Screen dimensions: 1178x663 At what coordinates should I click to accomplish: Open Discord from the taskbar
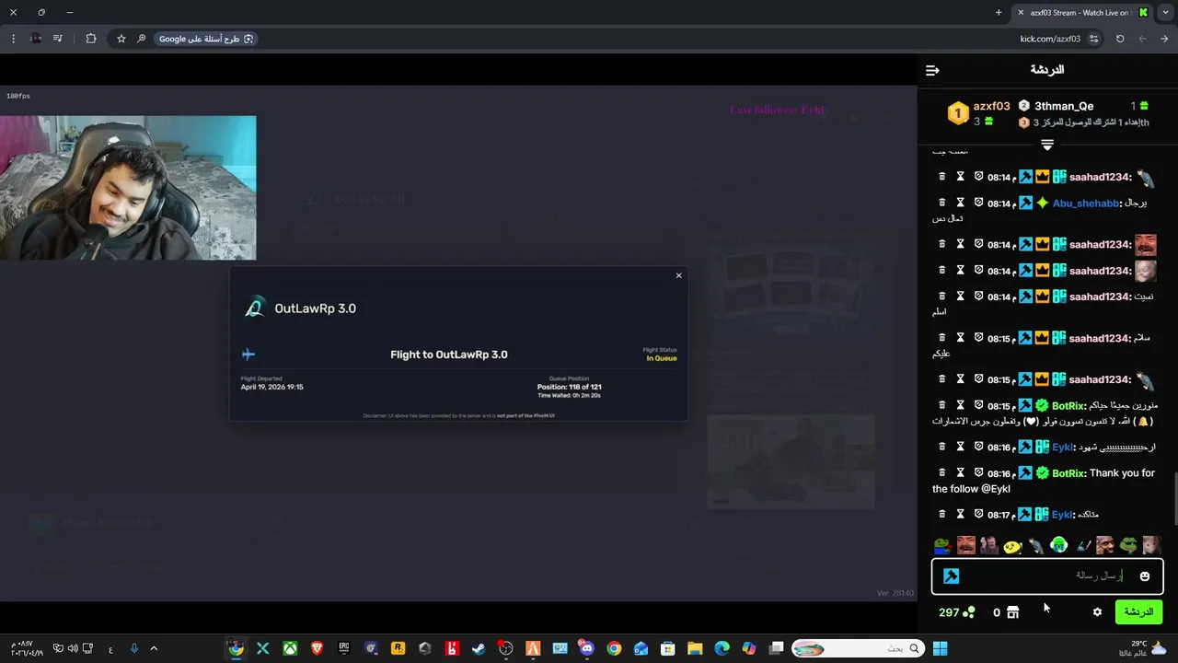click(587, 648)
